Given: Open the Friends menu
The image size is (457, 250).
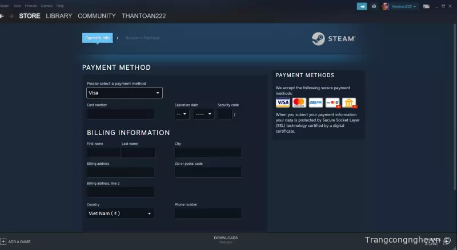Looking at the screenshot, I should (31, 5).
